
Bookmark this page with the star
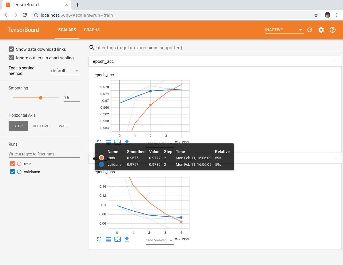pyautogui.click(x=316, y=15)
